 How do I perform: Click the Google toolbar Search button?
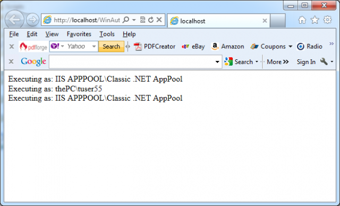(x=239, y=62)
